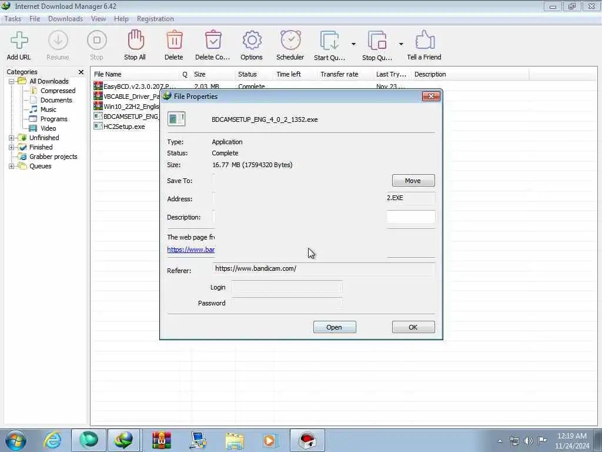
Task: Show hidden tray icons arrow
Action: tap(500, 441)
